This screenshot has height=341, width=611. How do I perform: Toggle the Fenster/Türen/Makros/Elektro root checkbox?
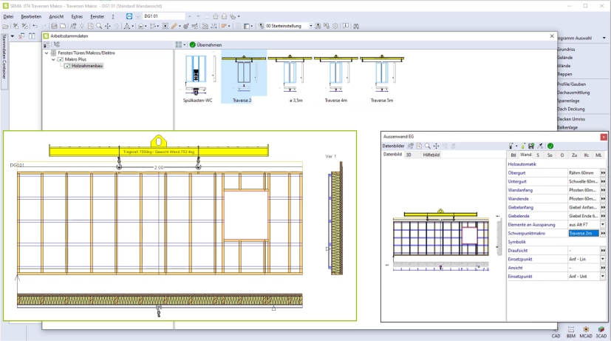point(53,53)
